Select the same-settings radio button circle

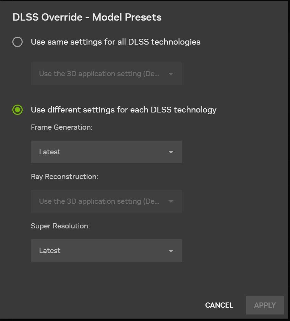(18, 42)
